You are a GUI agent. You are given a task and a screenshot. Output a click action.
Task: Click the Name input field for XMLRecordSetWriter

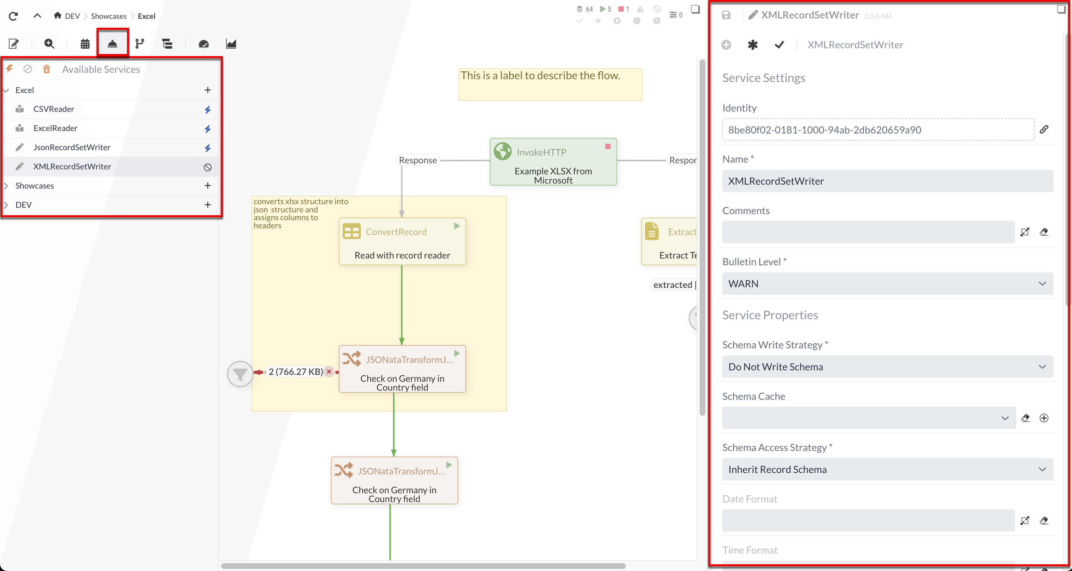[x=887, y=181]
